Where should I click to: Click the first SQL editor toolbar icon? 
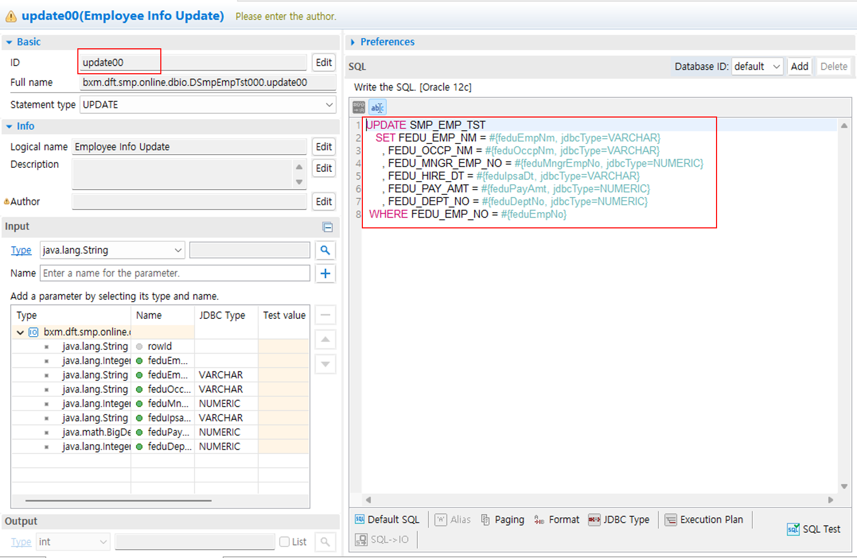coord(359,108)
